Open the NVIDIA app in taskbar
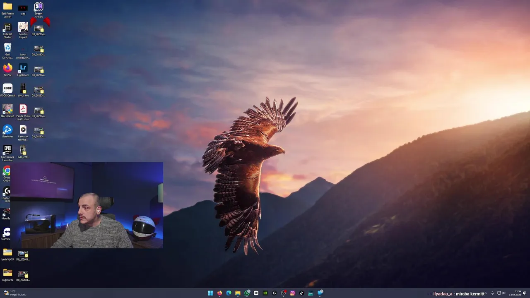The image size is (530, 298). [265, 293]
